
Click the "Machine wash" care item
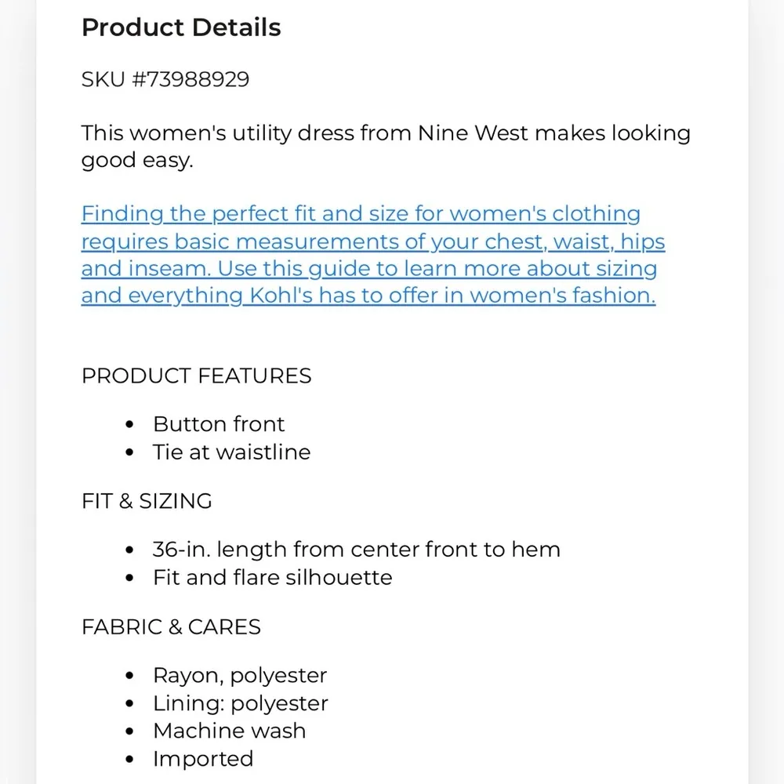coord(229,731)
